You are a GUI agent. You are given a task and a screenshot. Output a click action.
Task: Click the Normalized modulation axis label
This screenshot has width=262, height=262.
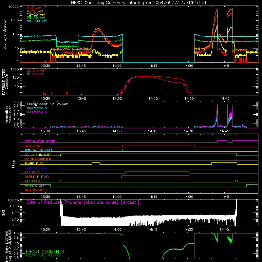tap(8, 114)
